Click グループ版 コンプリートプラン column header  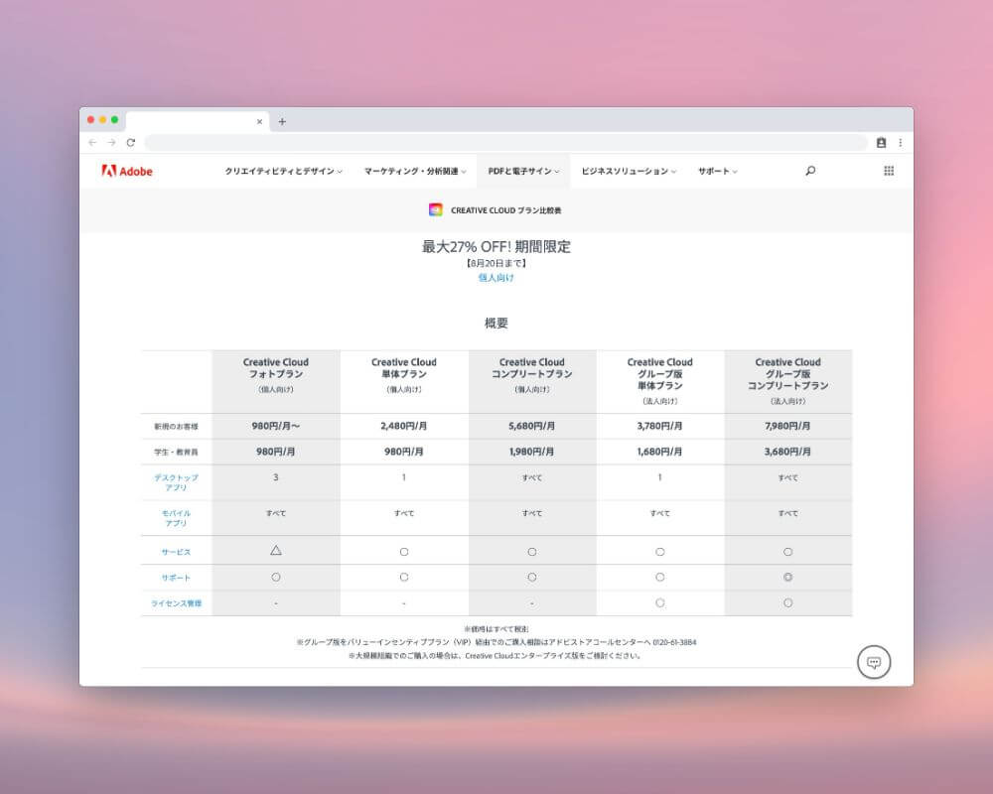click(x=787, y=380)
